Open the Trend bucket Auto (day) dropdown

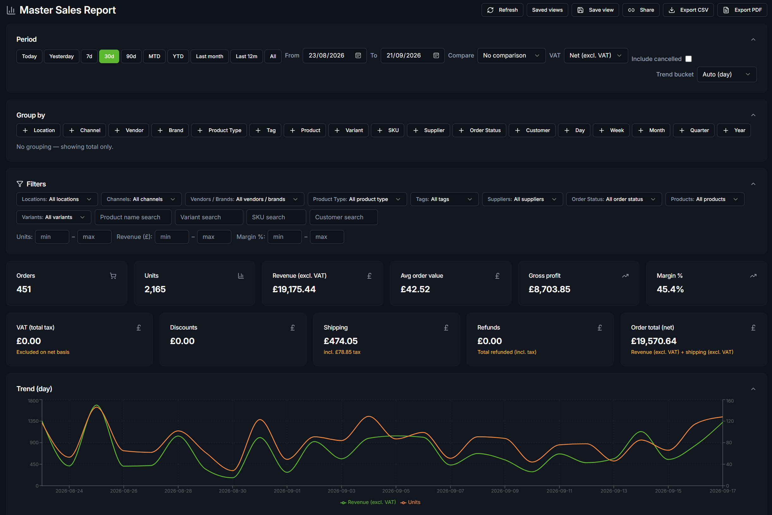click(x=727, y=75)
